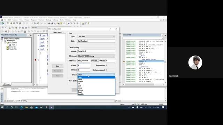Click the Redo toolbar icon
Viewport: 223px width, 125px height.
click(45, 23)
